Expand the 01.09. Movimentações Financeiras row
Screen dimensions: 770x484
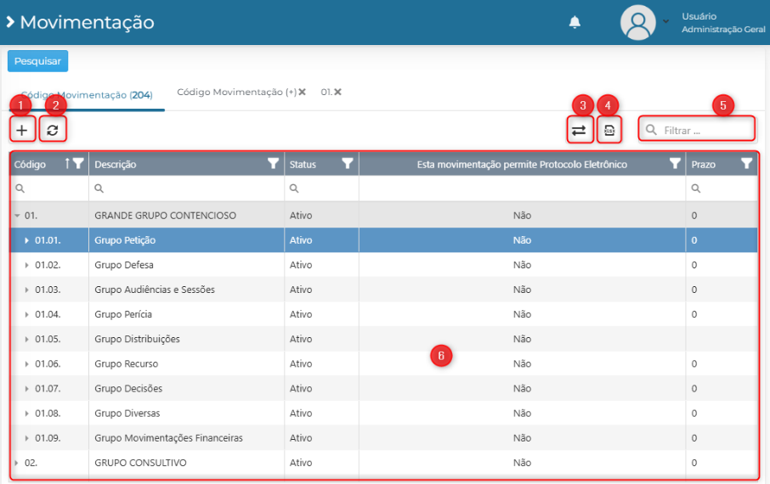tap(27, 438)
